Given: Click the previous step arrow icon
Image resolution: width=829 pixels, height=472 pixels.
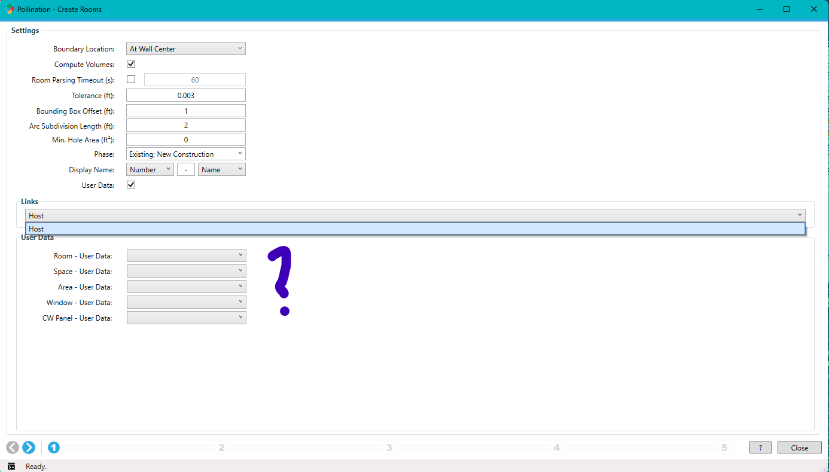Looking at the screenshot, I should [13, 447].
